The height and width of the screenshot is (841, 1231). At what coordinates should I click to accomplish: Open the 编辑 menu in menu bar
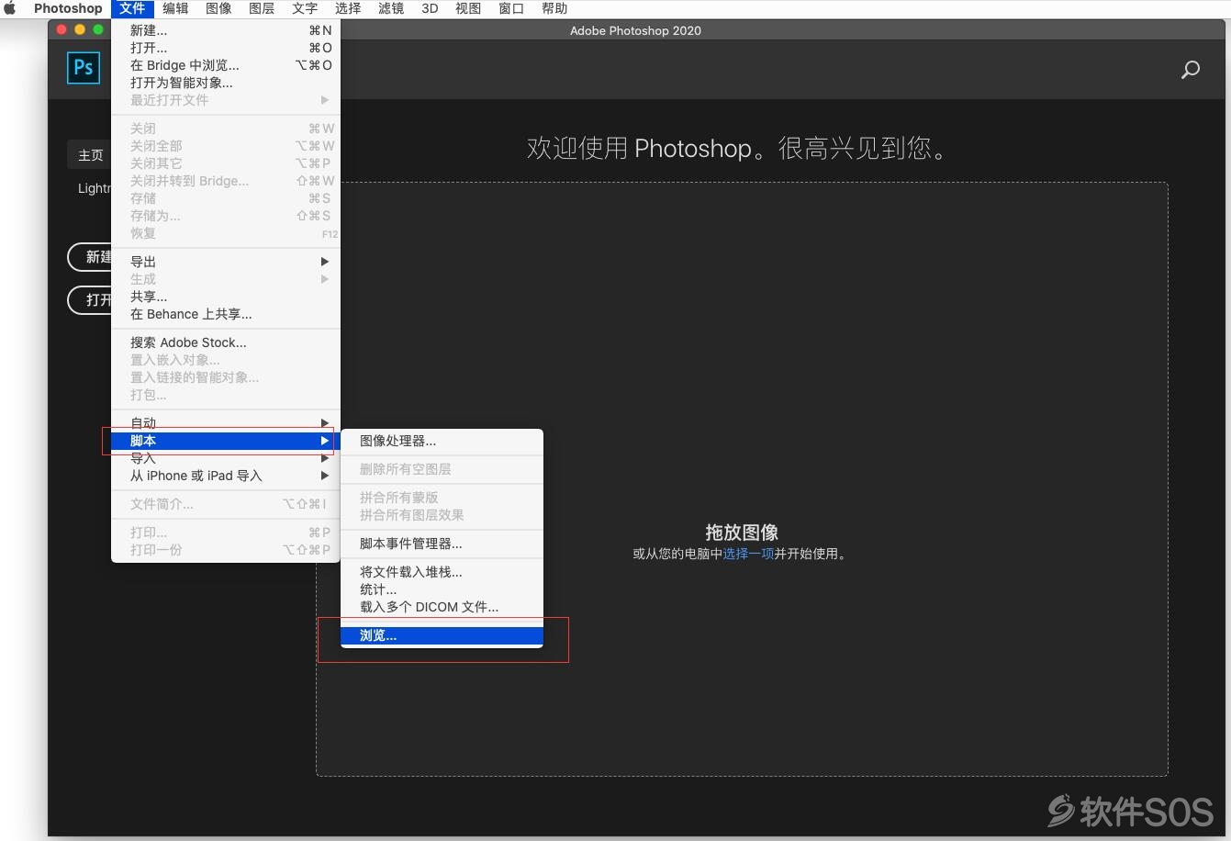(175, 8)
